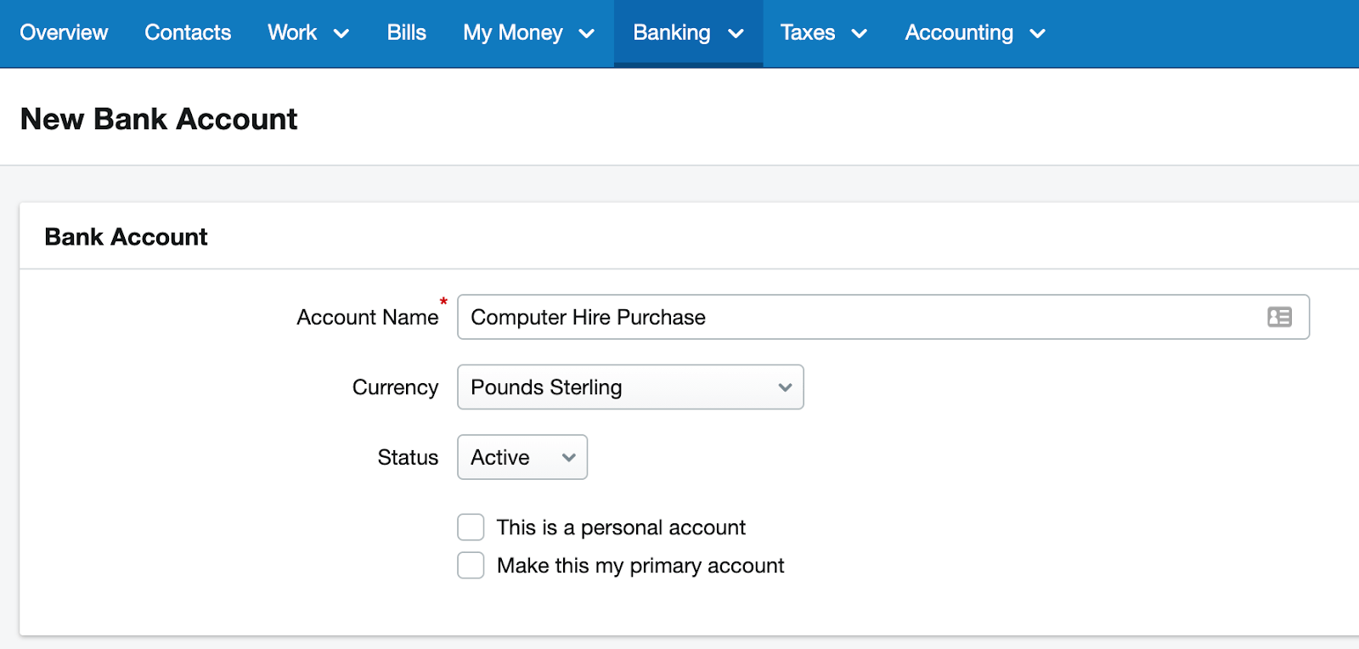Open the Contacts tab
The height and width of the screenshot is (649, 1359).
click(188, 33)
